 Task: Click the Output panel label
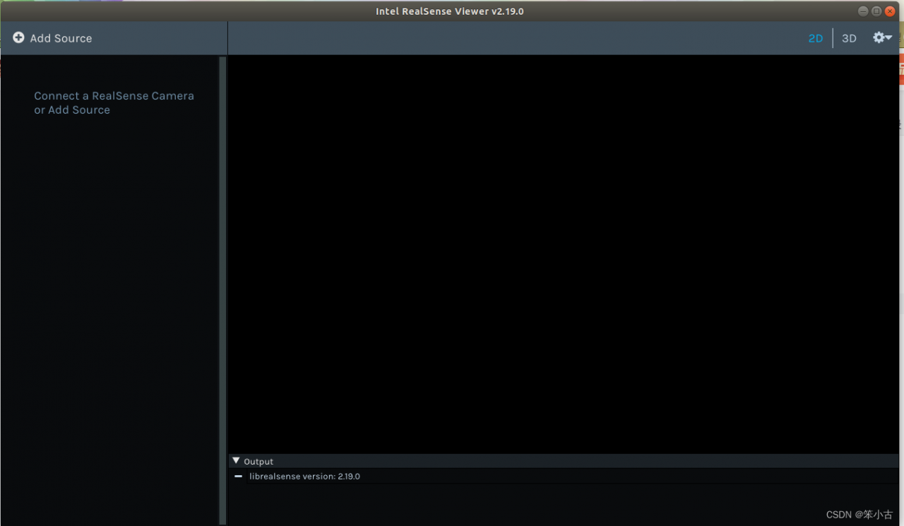coord(258,462)
